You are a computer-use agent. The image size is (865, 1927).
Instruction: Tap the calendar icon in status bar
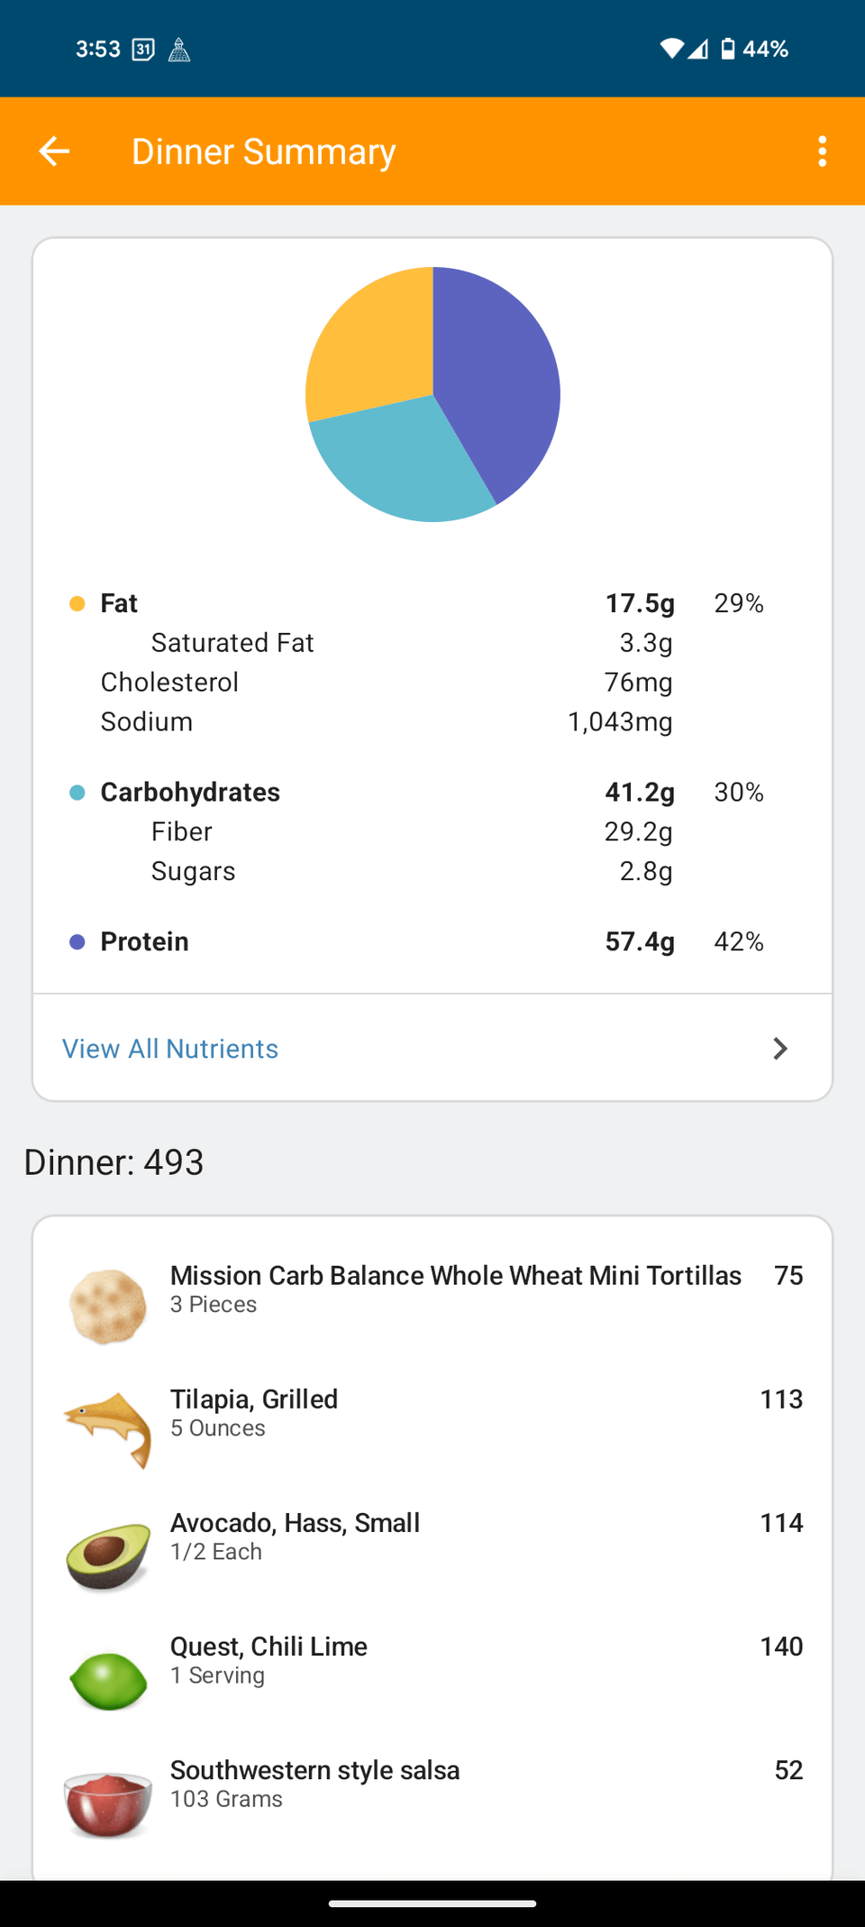(143, 50)
